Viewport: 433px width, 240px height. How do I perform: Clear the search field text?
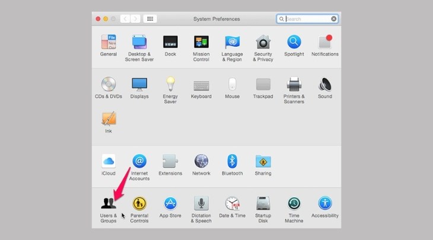(x=333, y=19)
